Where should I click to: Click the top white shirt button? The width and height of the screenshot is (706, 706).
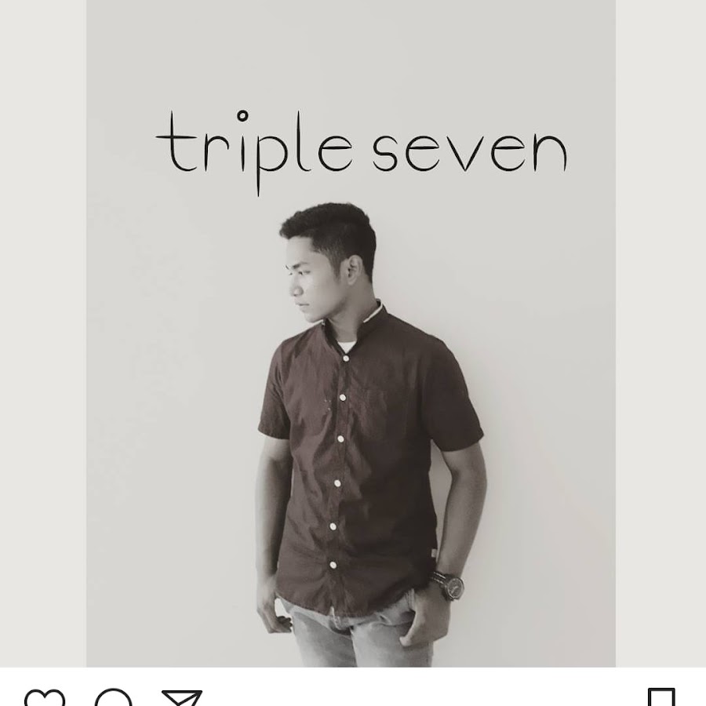click(x=346, y=358)
